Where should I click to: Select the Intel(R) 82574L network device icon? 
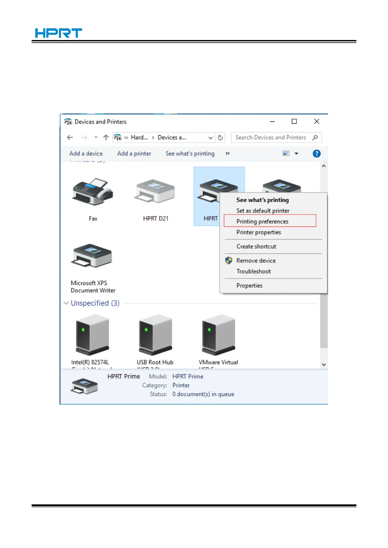pyautogui.click(x=92, y=335)
